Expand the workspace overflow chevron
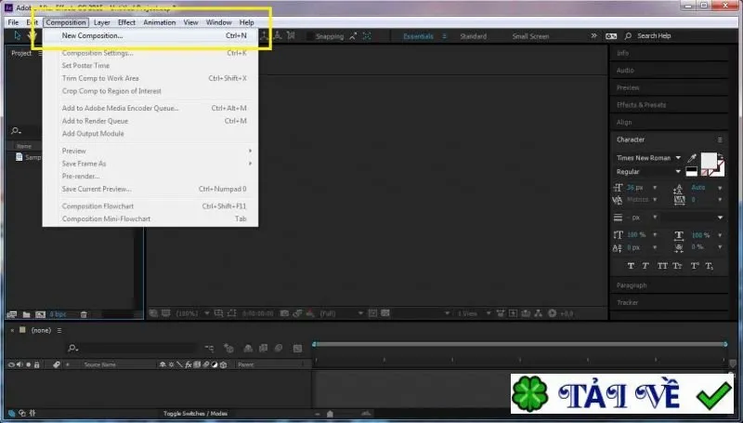Screen dimensions: 743x423 pos(593,35)
